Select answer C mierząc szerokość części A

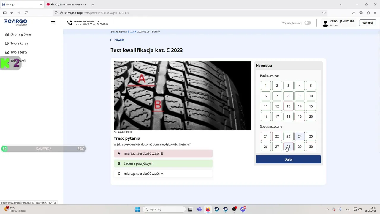[x=163, y=174]
